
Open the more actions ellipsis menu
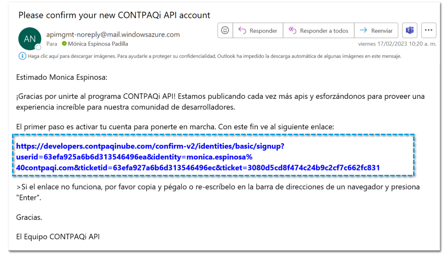tap(428, 30)
